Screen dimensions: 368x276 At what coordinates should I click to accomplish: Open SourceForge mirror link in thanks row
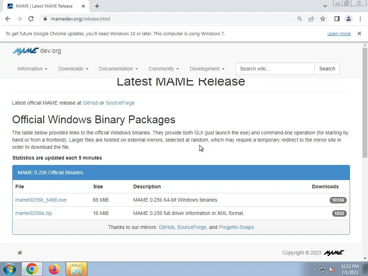pyautogui.click(x=192, y=227)
